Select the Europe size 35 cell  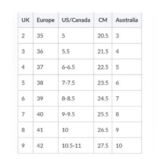click(x=46, y=36)
